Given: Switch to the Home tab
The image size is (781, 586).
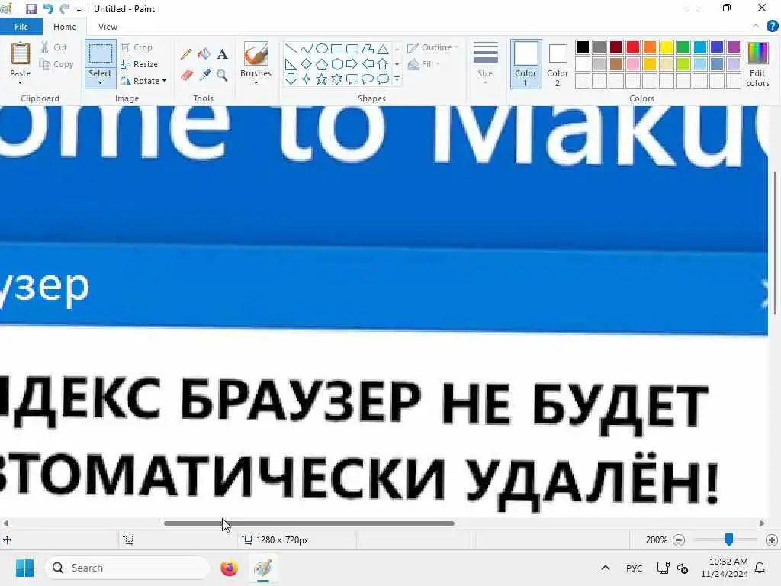Looking at the screenshot, I should [65, 27].
